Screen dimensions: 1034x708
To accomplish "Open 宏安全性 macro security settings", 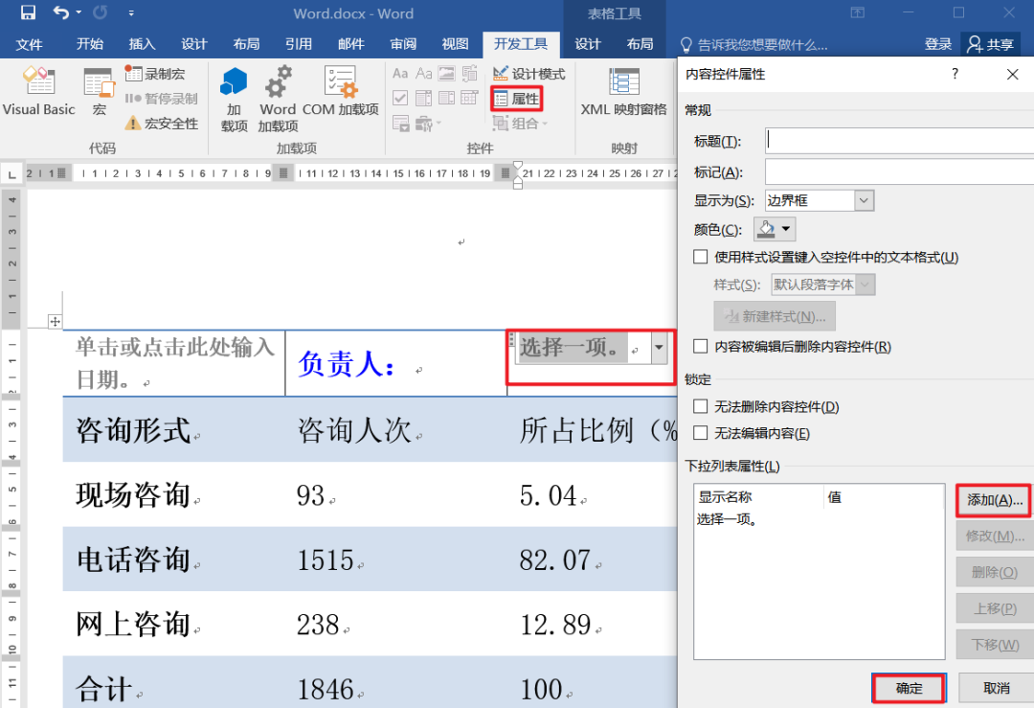I will pyautogui.click(x=162, y=124).
